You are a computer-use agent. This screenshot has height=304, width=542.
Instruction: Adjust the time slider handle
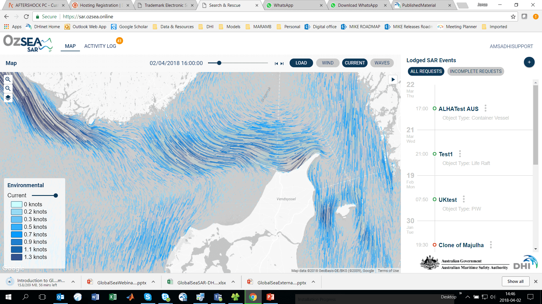pos(219,63)
